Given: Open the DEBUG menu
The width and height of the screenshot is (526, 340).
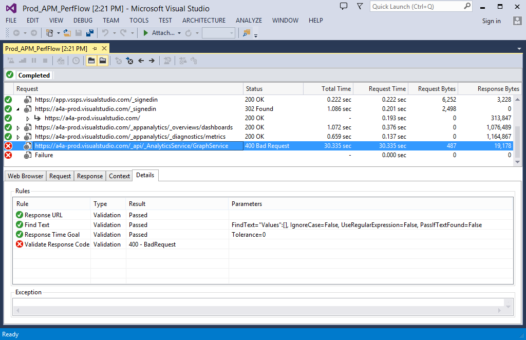Looking at the screenshot, I should pos(83,21).
